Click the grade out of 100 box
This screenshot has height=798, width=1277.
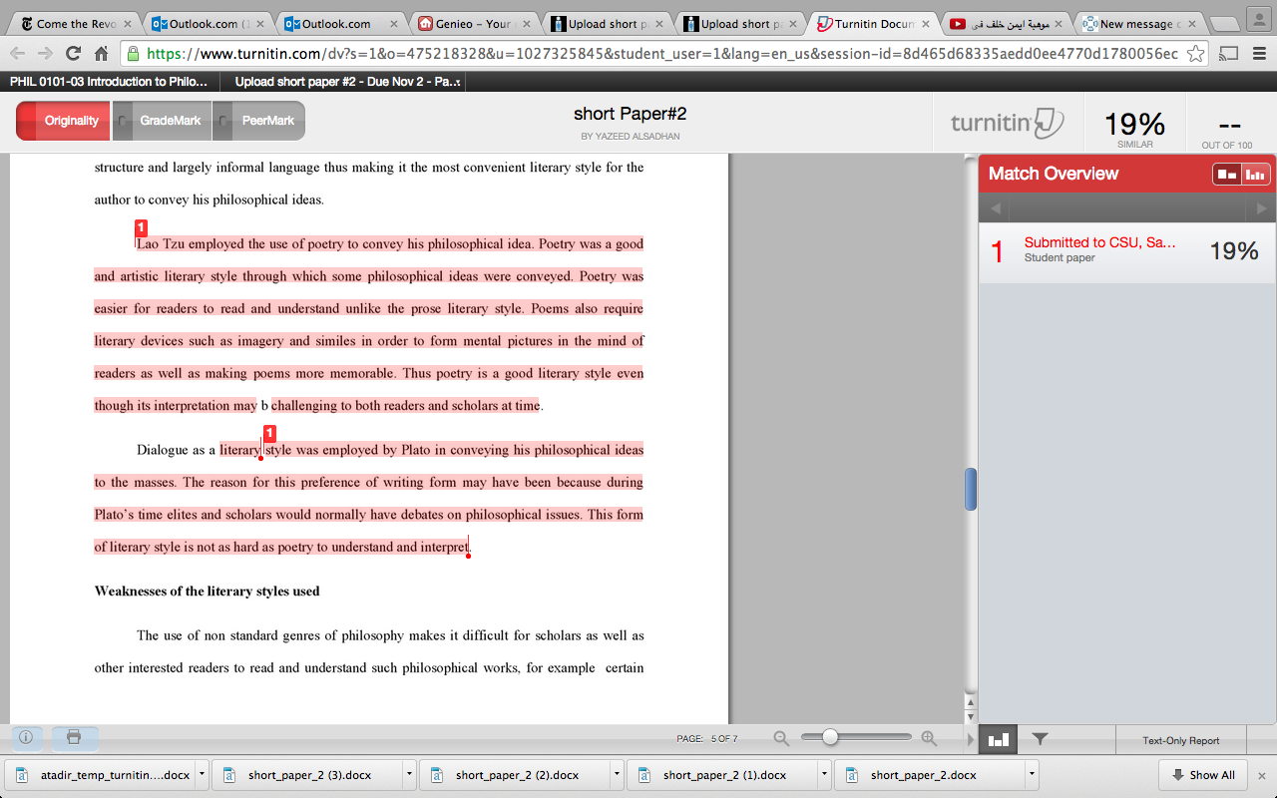pyautogui.click(x=1228, y=125)
